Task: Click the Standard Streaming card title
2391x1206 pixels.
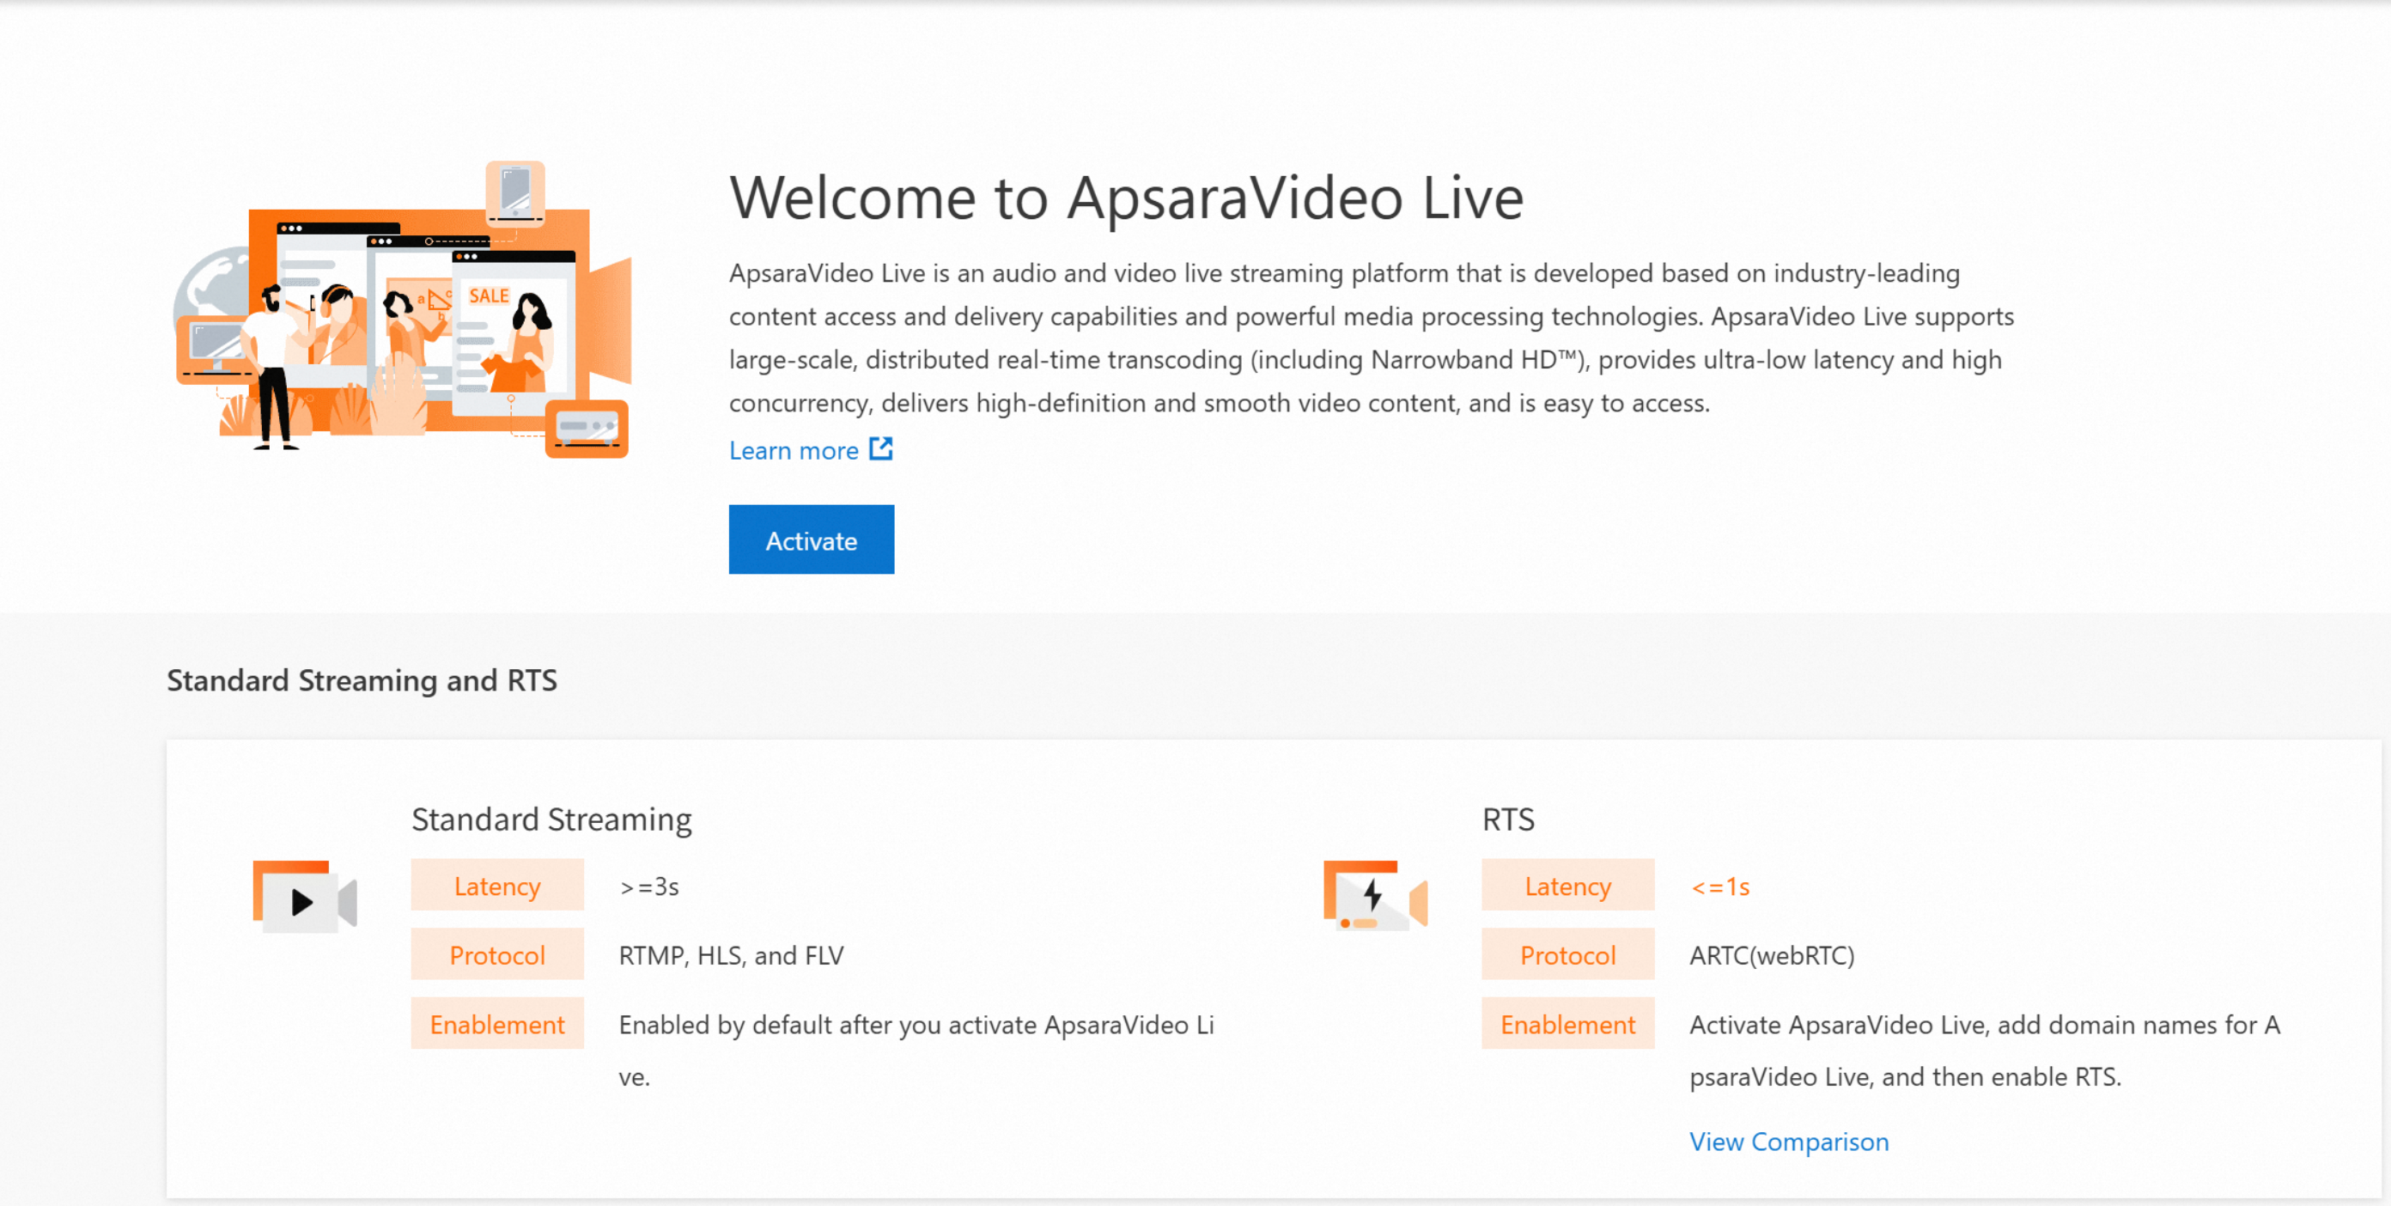Action: (551, 819)
